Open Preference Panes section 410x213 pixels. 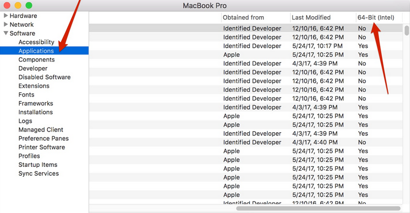(44, 139)
